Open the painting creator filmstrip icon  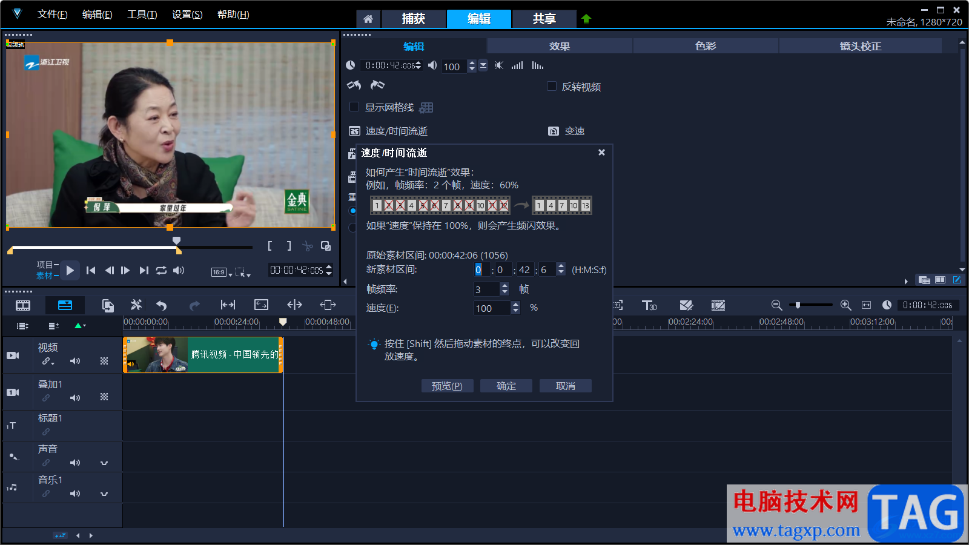(x=718, y=305)
